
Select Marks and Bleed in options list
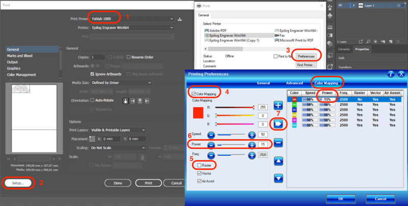pos(20,55)
